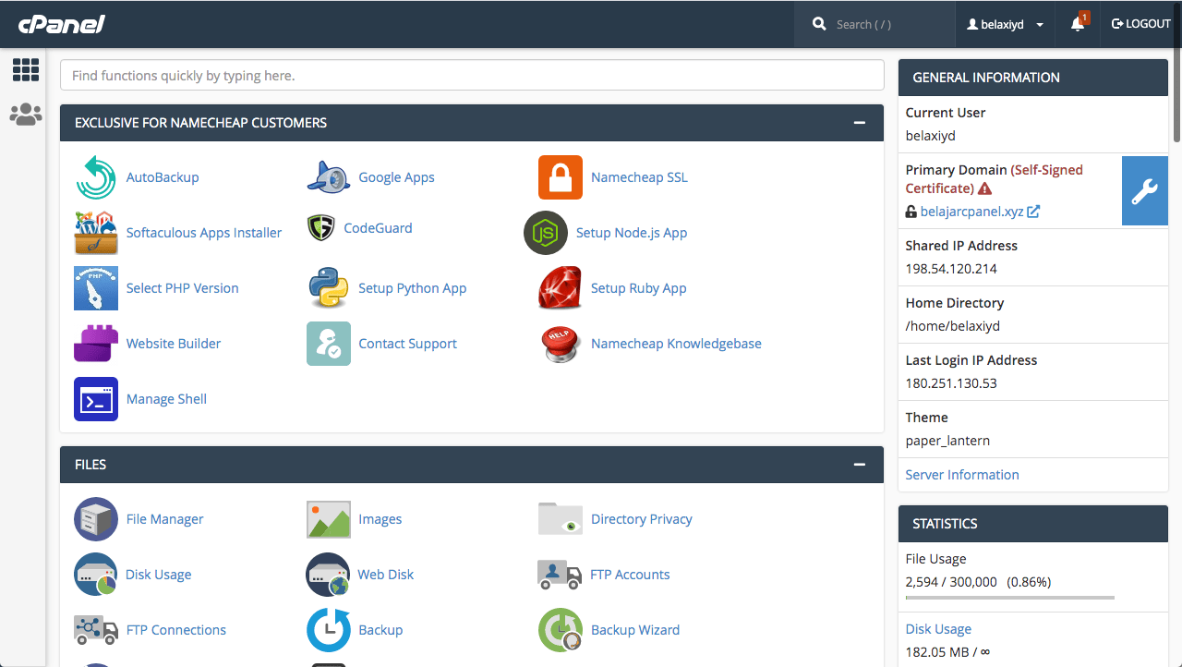Open Setup Node.js App
Screen dimensions: 1182x667
pos(632,232)
